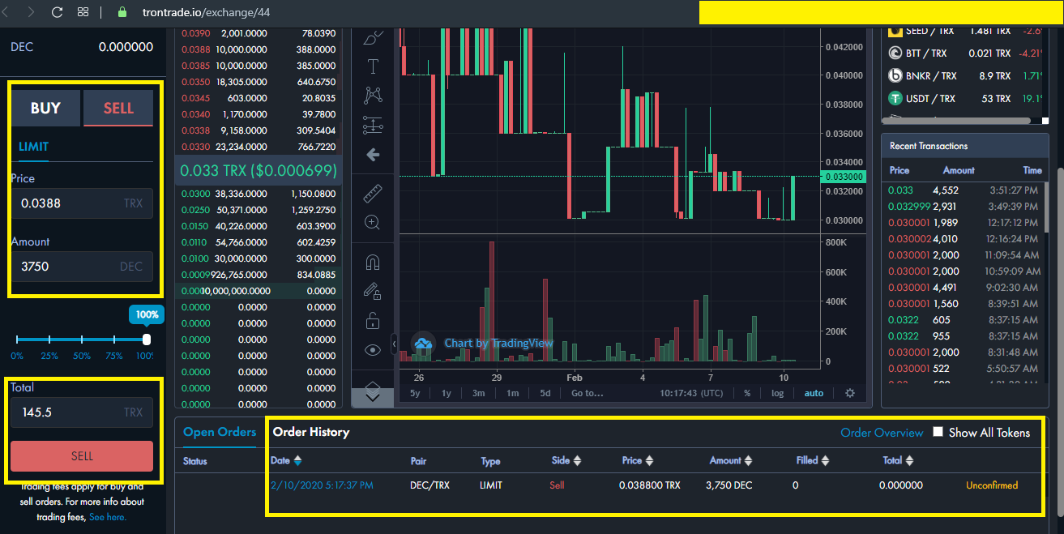Viewport: 1064px width, 534px height.
Task: Select the Brush drawing tool
Action: click(373, 38)
